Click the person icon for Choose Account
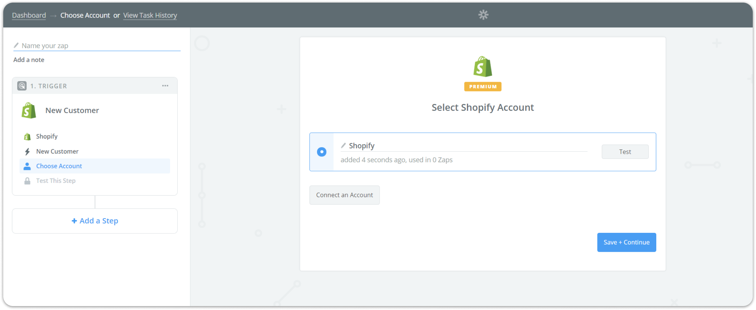756x310 pixels. click(x=27, y=166)
